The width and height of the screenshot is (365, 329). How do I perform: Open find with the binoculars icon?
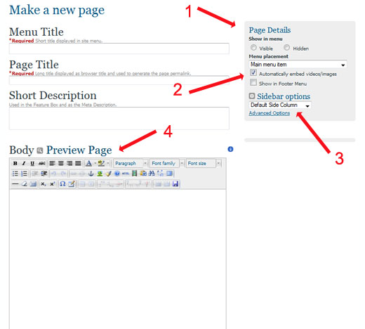pos(152,174)
